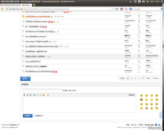Insert code block with the angle-bracket icon
The width and height of the screenshot is (164, 131).
pos(40,95)
